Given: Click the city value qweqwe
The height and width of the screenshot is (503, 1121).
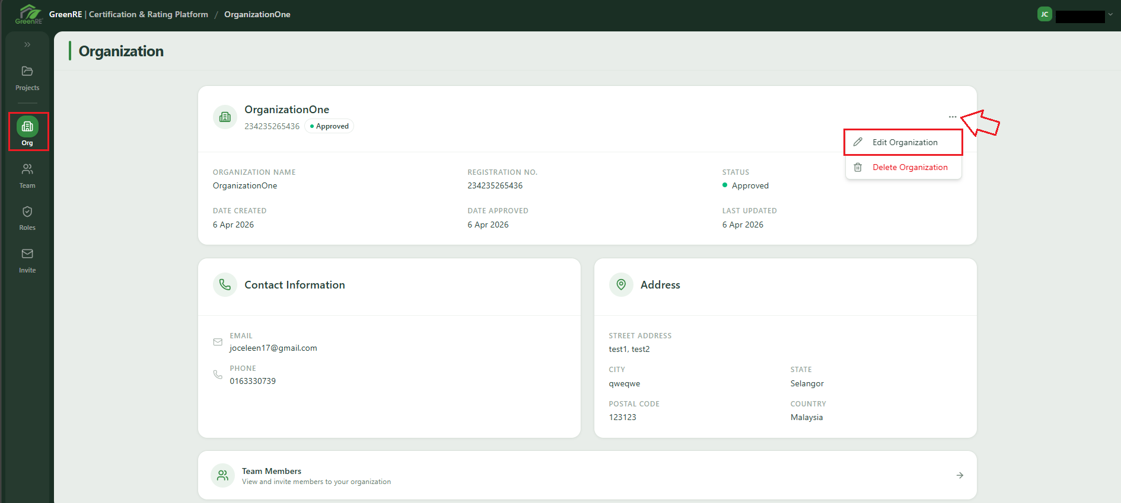Looking at the screenshot, I should click(x=625, y=383).
